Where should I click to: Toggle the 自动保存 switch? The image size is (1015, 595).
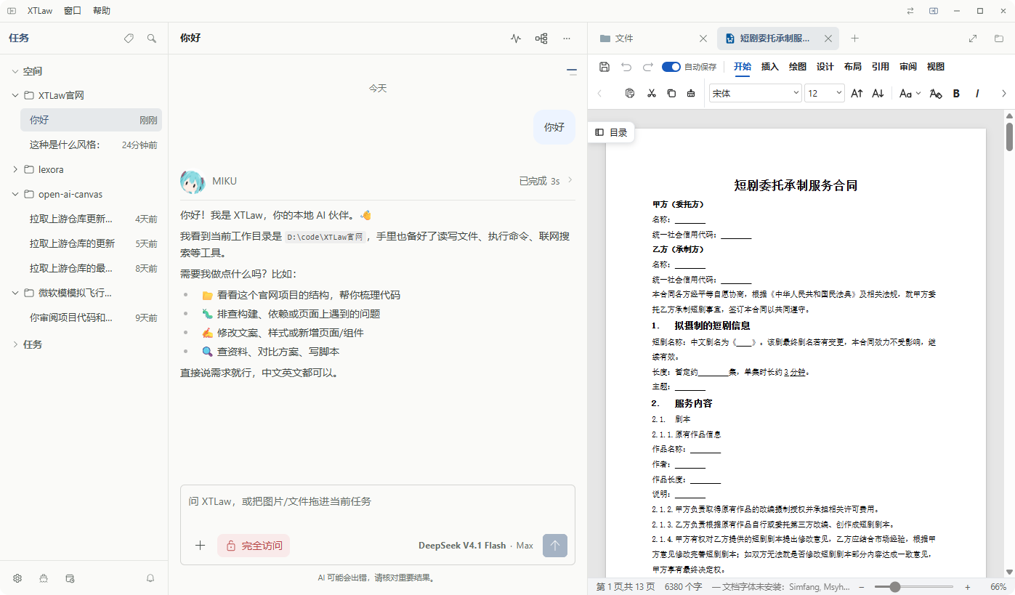671,67
